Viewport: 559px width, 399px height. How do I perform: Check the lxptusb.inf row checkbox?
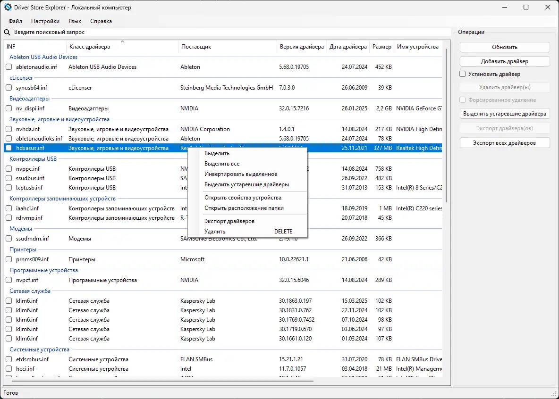tap(9, 187)
